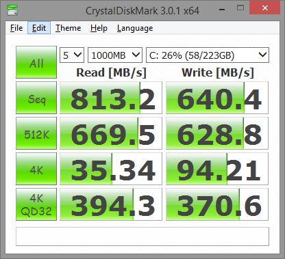285x259 pixels.
Task: Click the CrystalDiskMark app icon in title bar
Action: [x=12, y=10]
